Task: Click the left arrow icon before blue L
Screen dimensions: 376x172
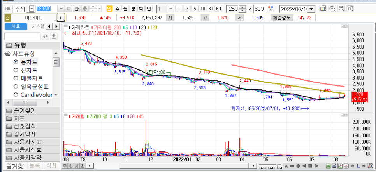Action: pyautogui.click(x=352, y=166)
